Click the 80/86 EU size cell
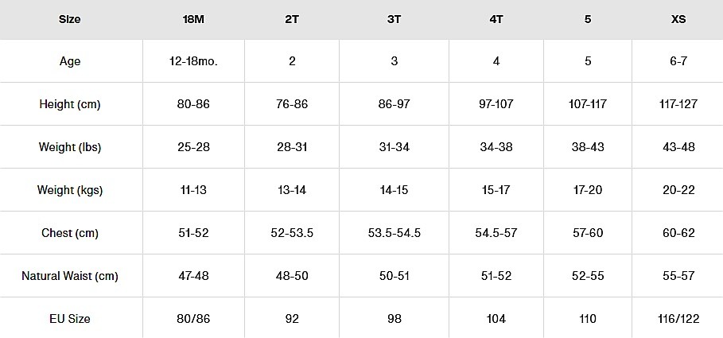The width and height of the screenshot is (723, 338). (193, 319)
